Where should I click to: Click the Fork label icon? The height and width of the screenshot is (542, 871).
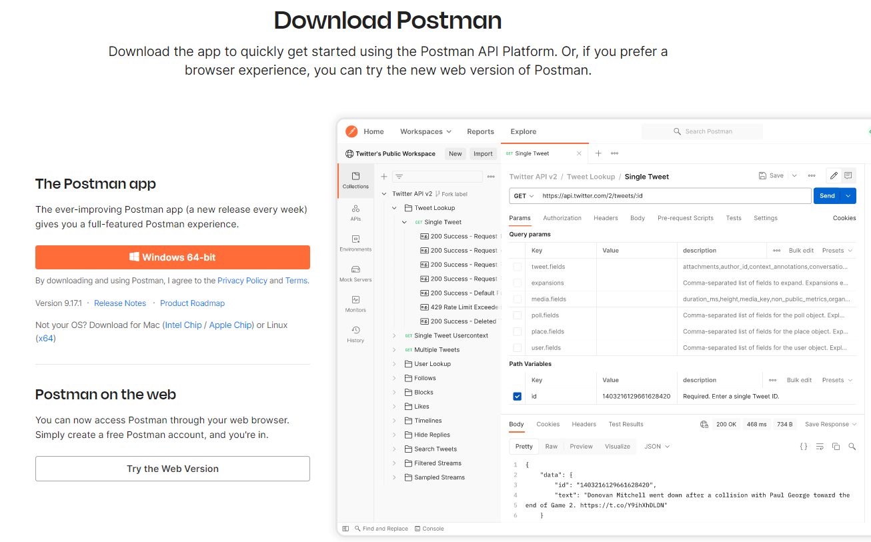click(x=439, y=194)
